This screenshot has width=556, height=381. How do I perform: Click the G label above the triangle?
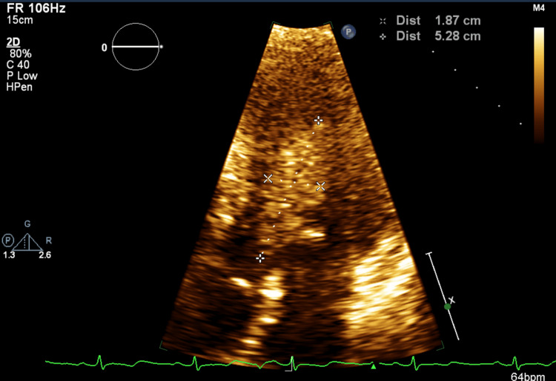coord(27,224)
